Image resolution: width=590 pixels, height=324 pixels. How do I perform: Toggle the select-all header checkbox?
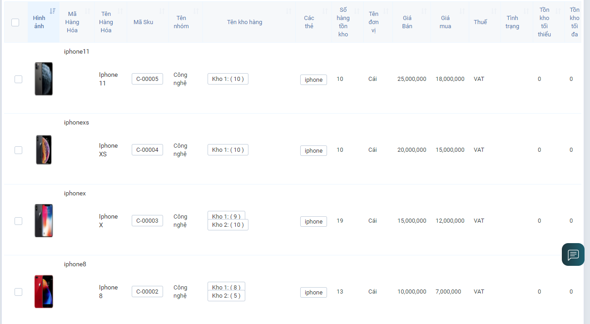[x=15, y=22]
